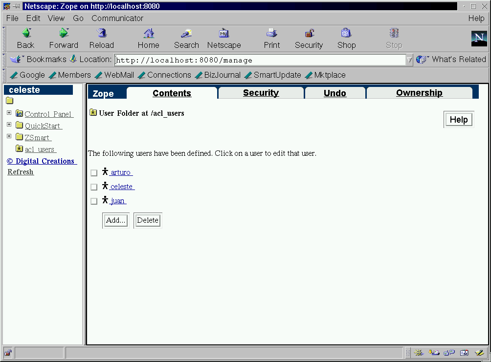The height and width of the screenshot is (362, 491).
Task: Open the Security info toolbar icon
Action: [310, 33]
